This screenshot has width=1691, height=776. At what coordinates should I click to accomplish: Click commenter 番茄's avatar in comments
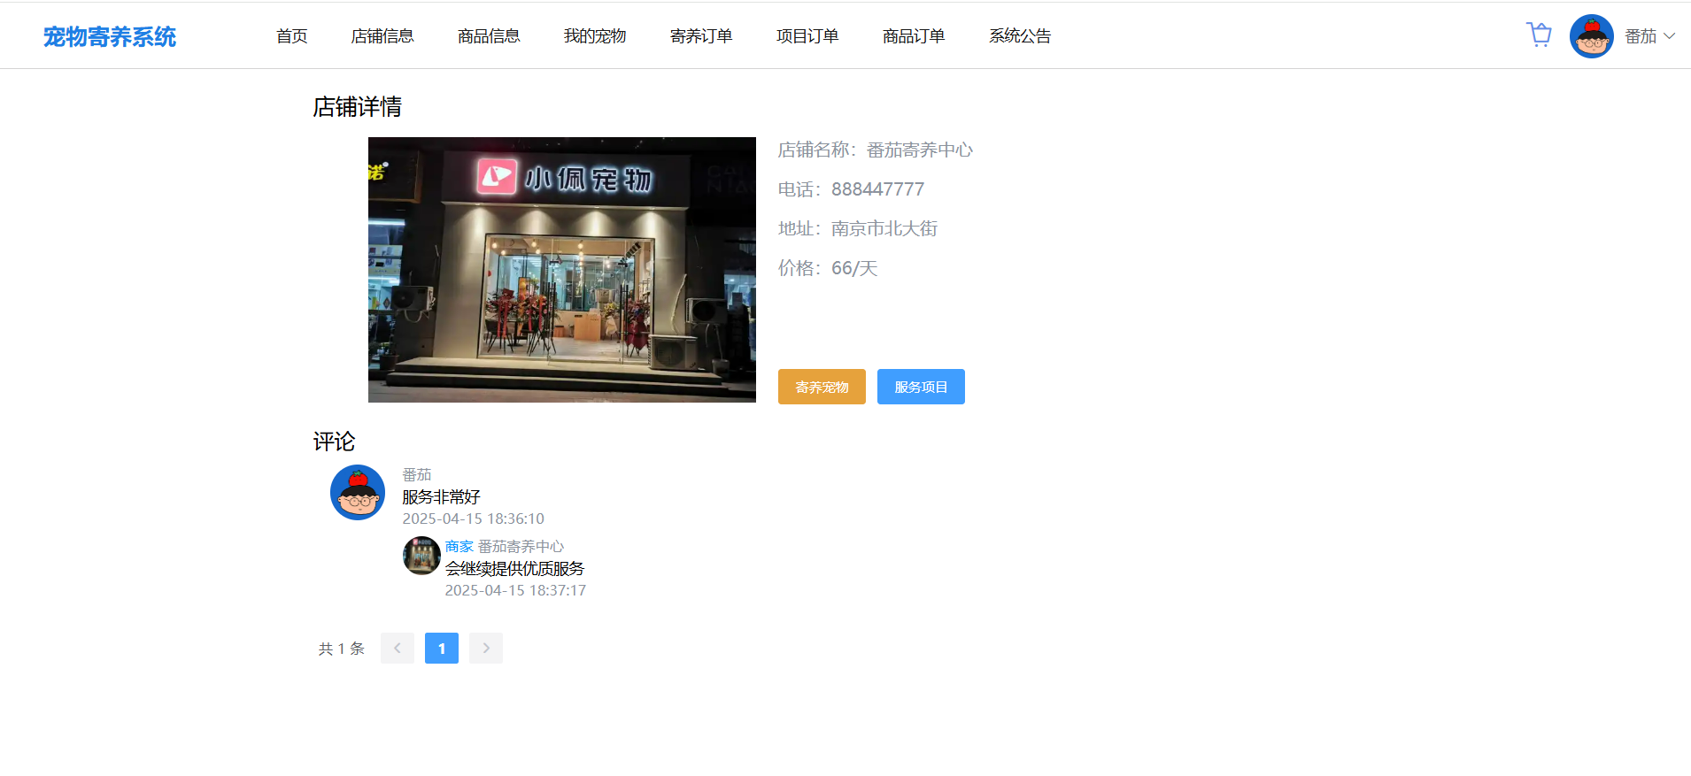(358, 492)
